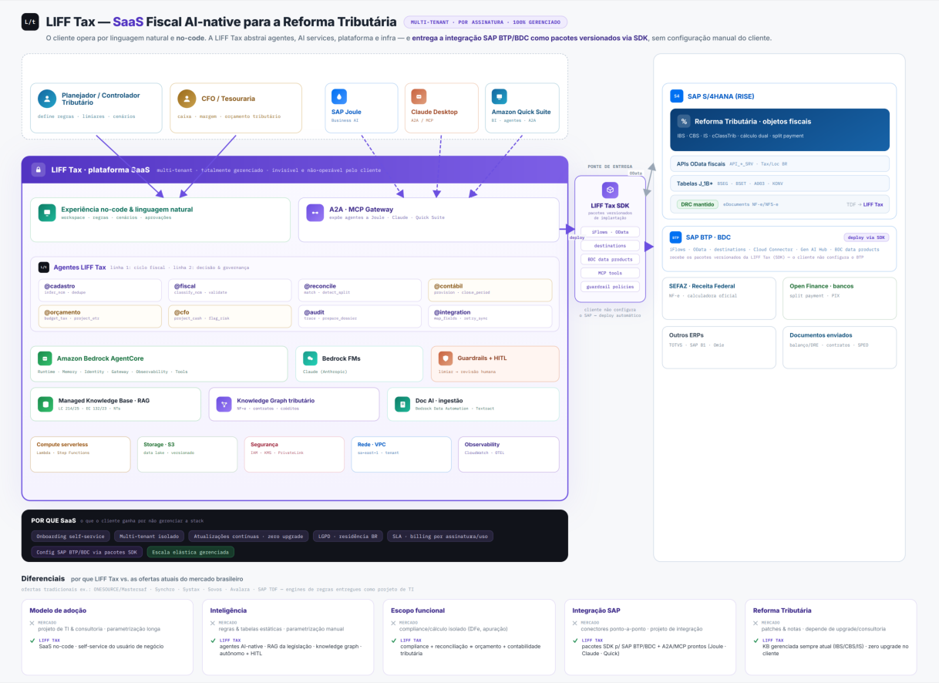Click the Amazon Quick Suite monitor icon
Screen dimensions: 939x683
pos(500,96)
